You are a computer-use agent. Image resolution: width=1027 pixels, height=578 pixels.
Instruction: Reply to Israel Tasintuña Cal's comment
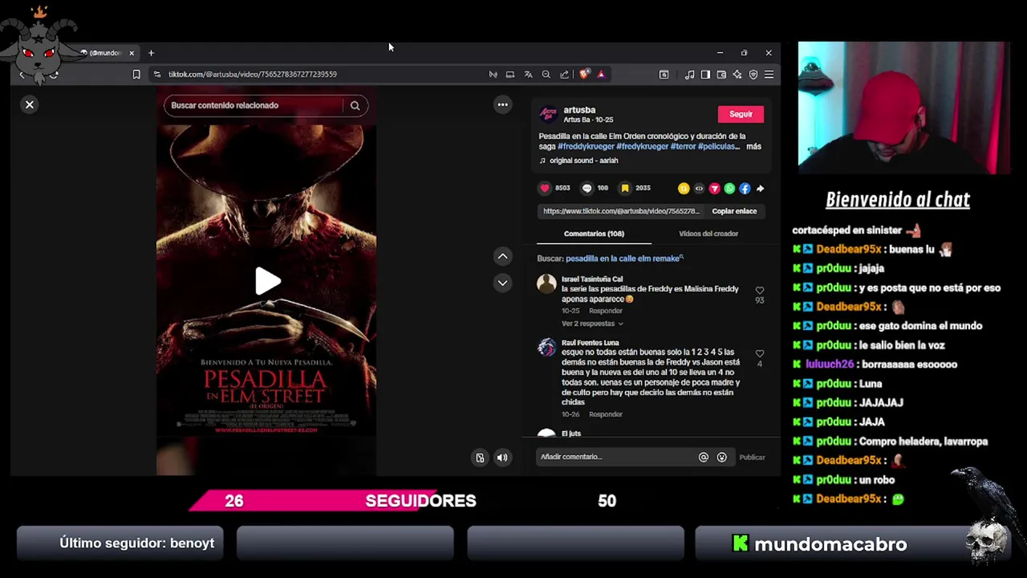pos(606,311)
